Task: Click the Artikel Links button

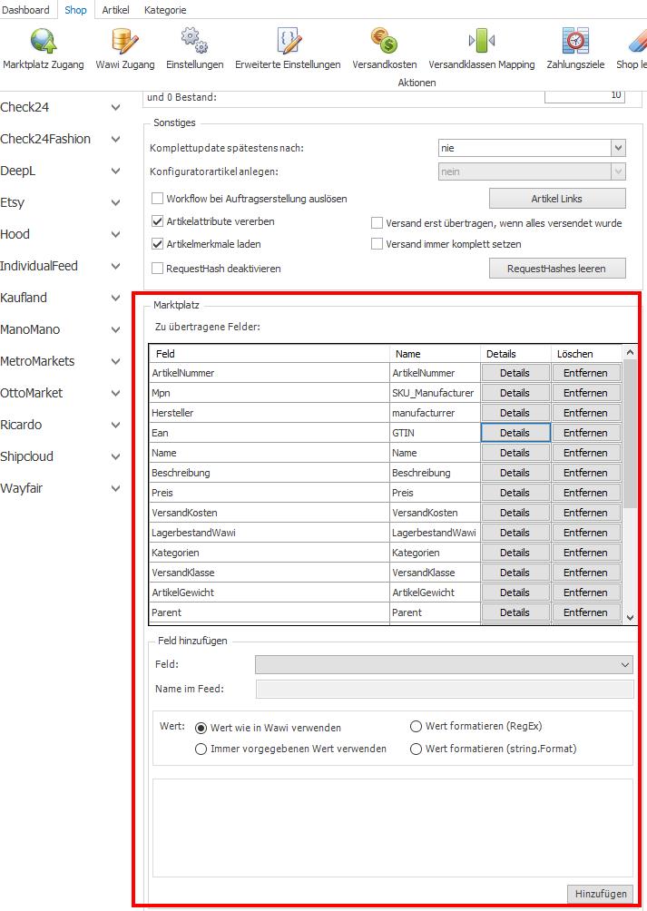Action: (557, 199)
